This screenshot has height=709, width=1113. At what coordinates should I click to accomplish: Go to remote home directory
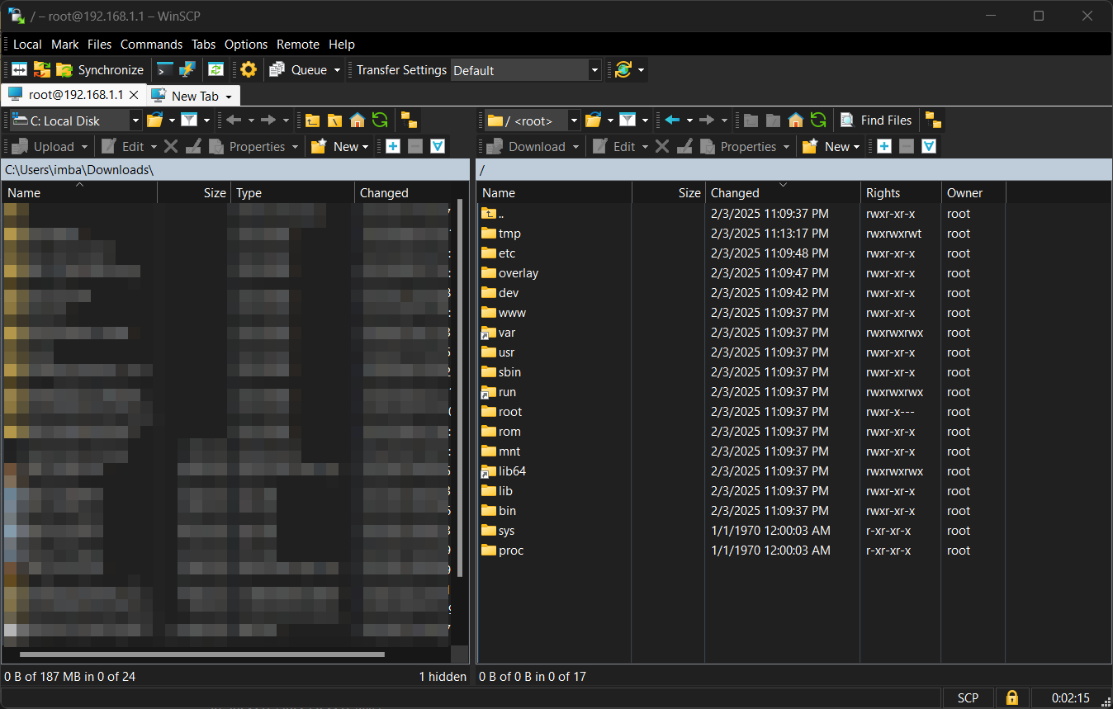tap(795, 121)
